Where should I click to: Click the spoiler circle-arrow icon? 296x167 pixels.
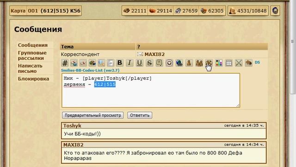(169, 63)
